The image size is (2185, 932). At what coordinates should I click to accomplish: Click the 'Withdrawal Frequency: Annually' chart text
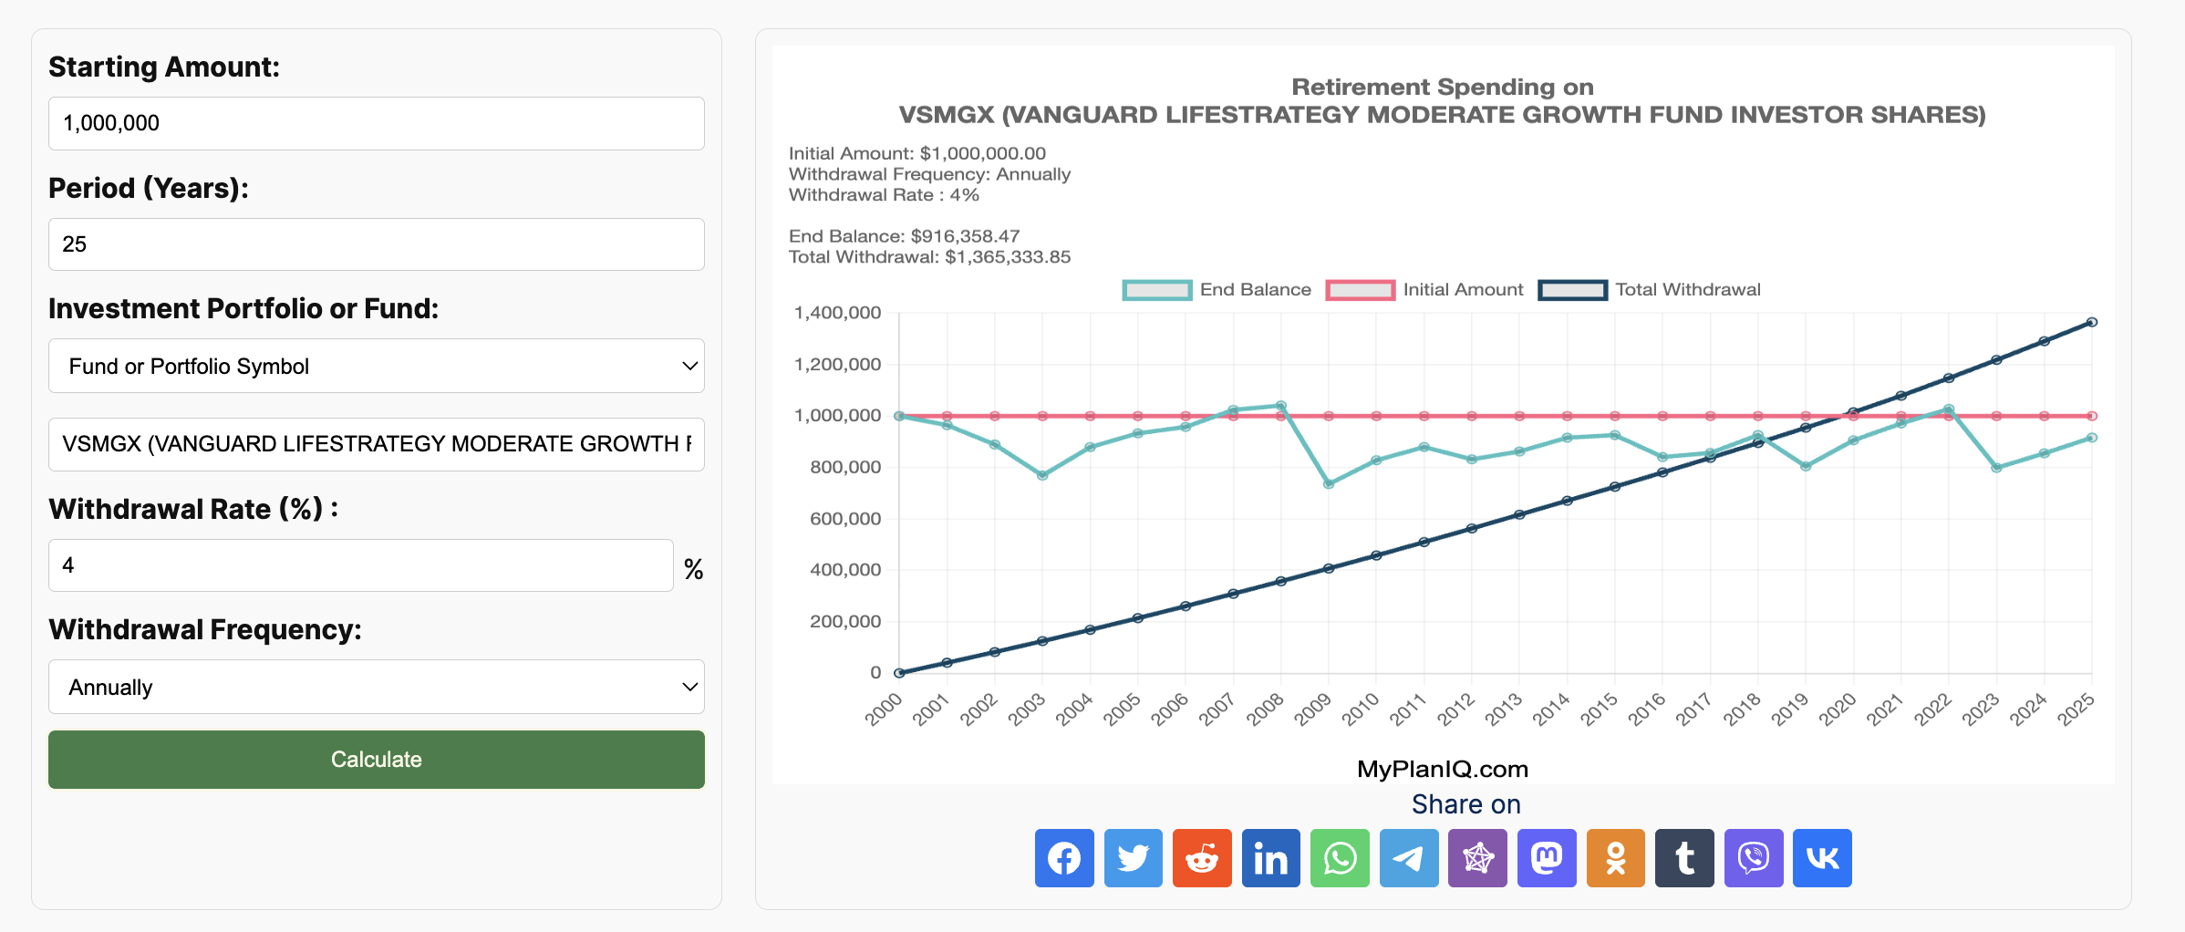coord(930,174)
